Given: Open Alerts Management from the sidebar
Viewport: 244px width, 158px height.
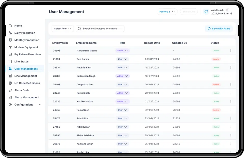Looking at the screenshot, I should 27,97.
